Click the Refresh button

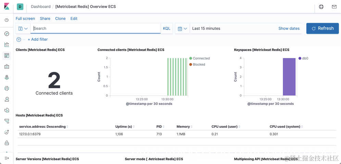point(323,28)
